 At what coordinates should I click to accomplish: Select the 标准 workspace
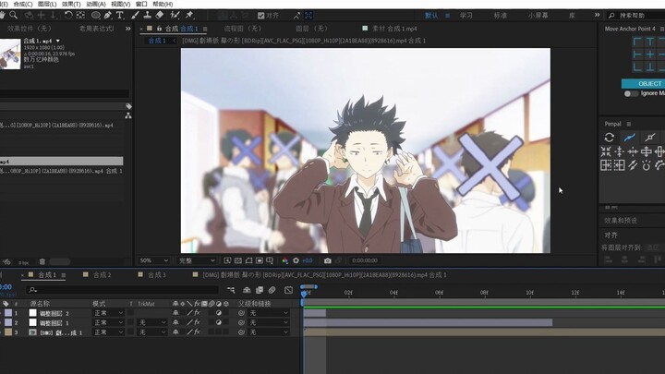(x=501, y=16)
